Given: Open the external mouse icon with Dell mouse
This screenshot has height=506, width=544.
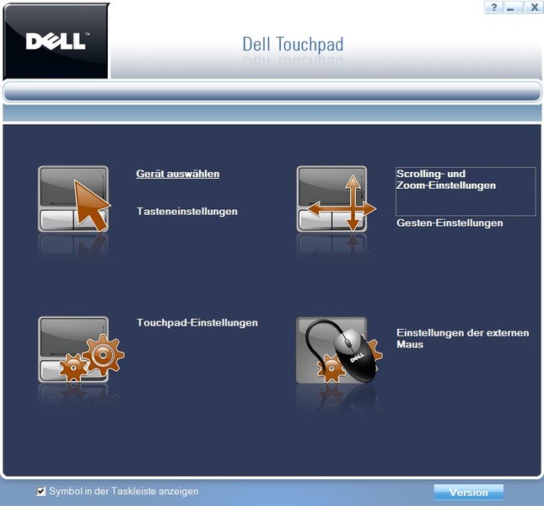Looking at the screenshot, I should pyautogui.click(x=339, y=350).
